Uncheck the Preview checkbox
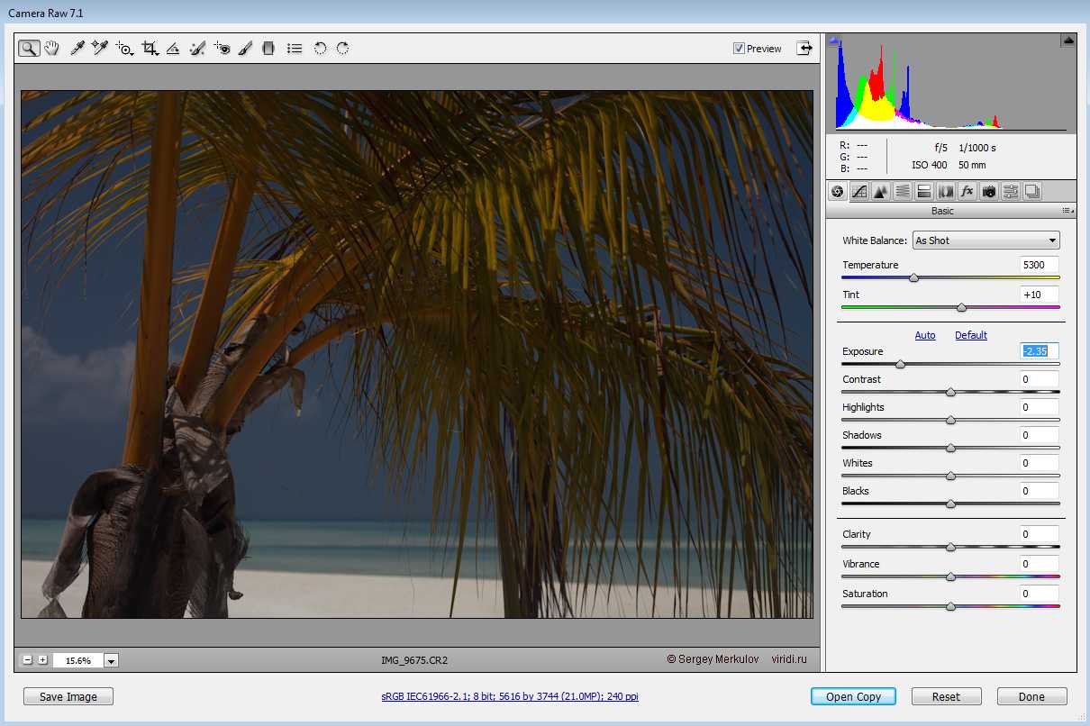The width and height of the screenshot is (1090, 726). (x=739, y=49)
